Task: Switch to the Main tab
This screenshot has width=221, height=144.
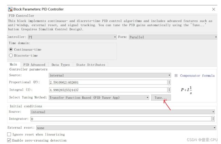Action: (14, 64)
